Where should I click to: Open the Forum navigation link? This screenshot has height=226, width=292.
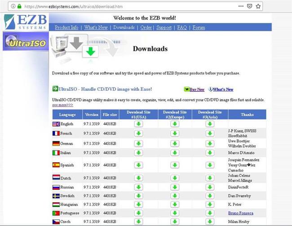click(x=199, y=27)
